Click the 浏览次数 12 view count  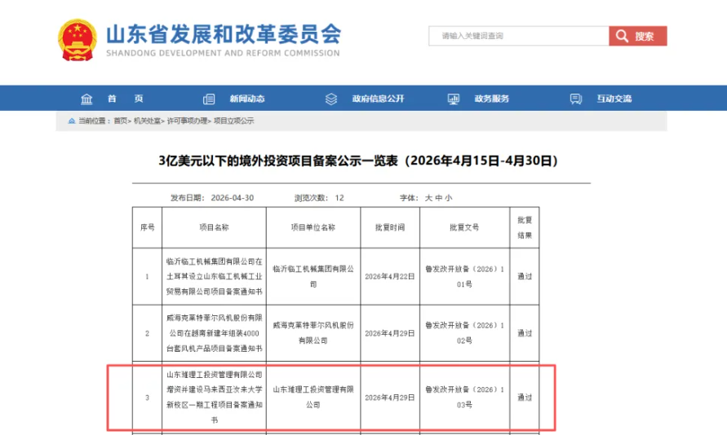click(319, 198)
